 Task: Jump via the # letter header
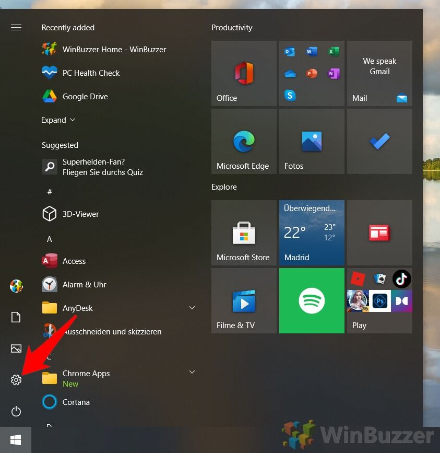[50, 192]
